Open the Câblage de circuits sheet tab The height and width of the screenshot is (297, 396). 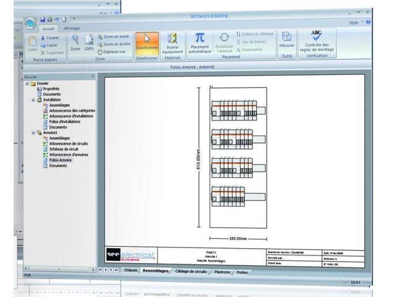tap(191, 271)
